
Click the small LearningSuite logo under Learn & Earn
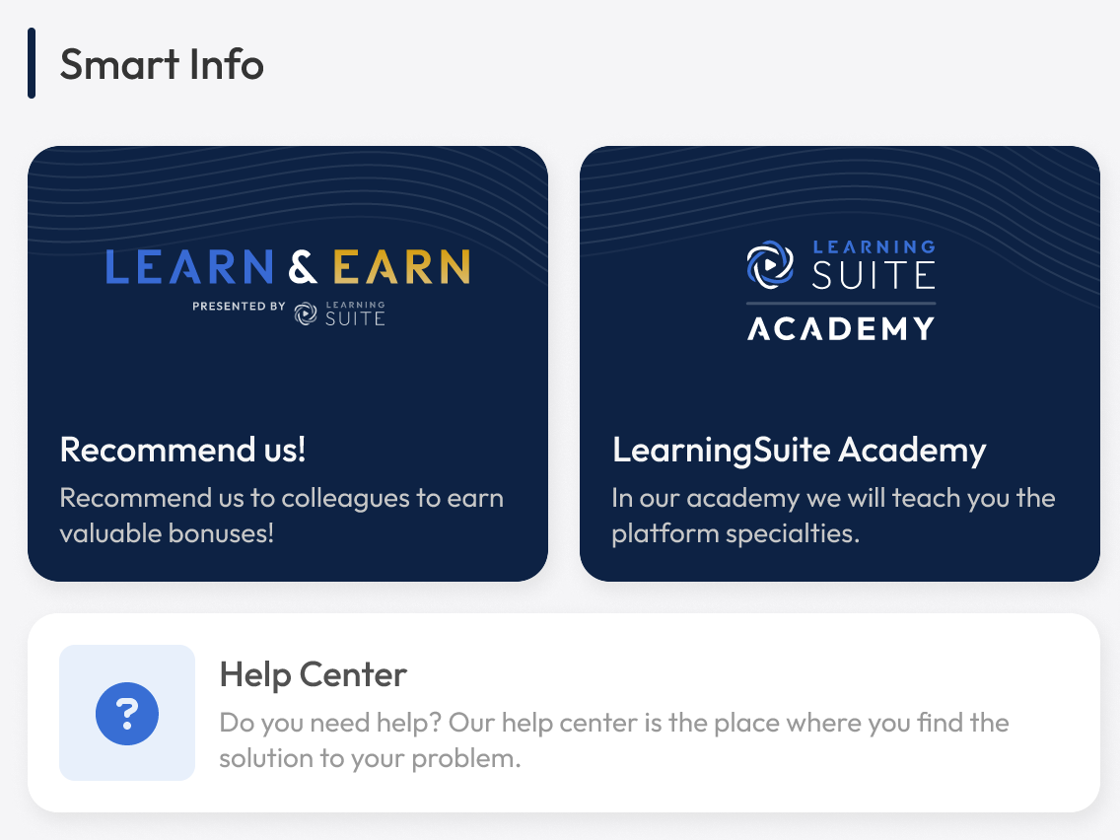[339, 314]
